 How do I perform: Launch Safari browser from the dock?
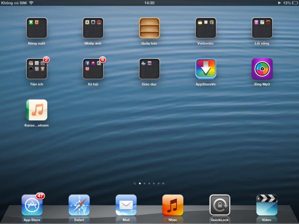[79, 205]
